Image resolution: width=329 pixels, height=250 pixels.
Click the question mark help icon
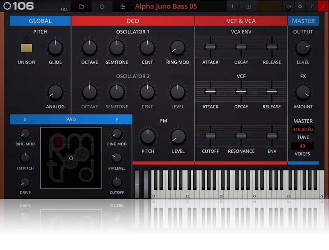point(311,6)
